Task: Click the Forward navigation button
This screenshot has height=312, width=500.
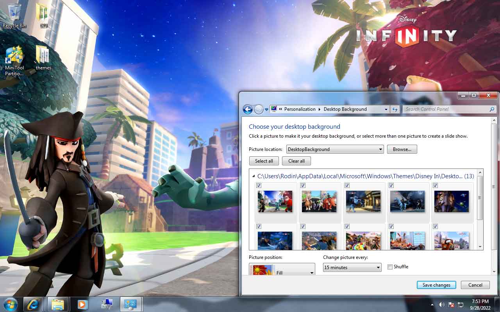Action: 259,109
